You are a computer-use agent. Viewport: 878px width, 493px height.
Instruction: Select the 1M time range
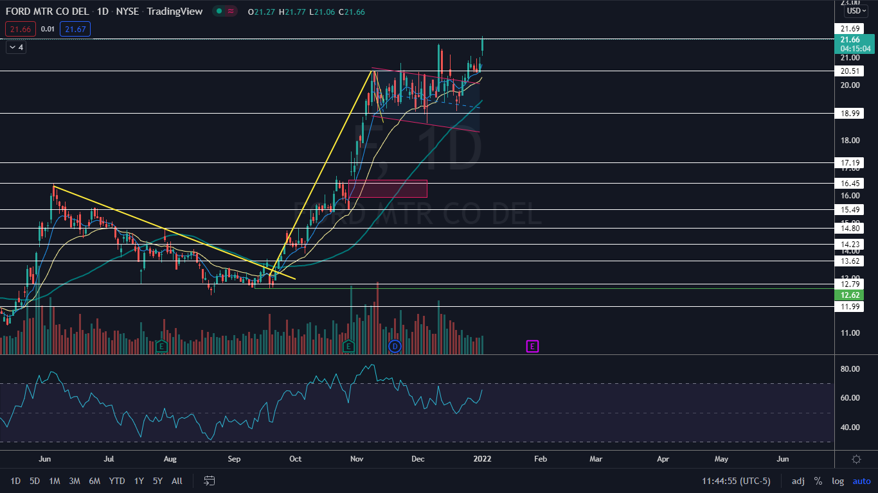pos(55,481)
